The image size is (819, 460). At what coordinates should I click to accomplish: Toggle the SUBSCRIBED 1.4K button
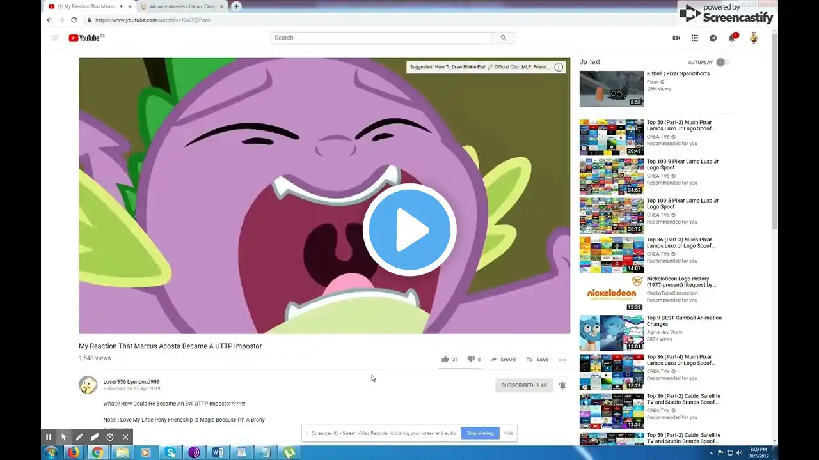(x=523, y=385)
